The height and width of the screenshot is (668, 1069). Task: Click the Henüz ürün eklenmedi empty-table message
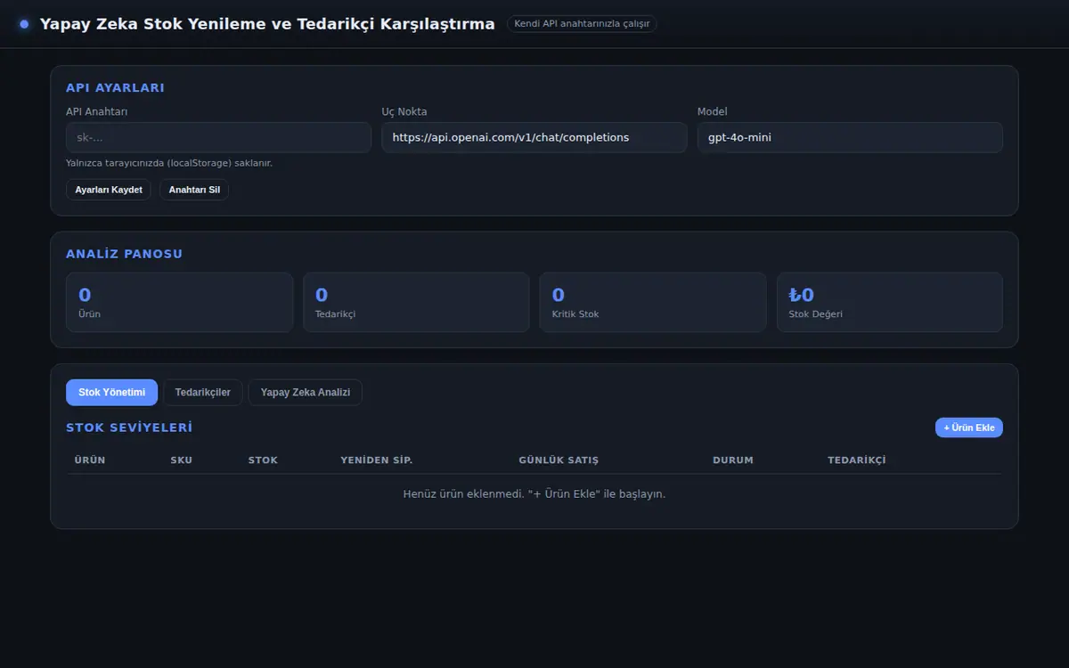point(534,494)
